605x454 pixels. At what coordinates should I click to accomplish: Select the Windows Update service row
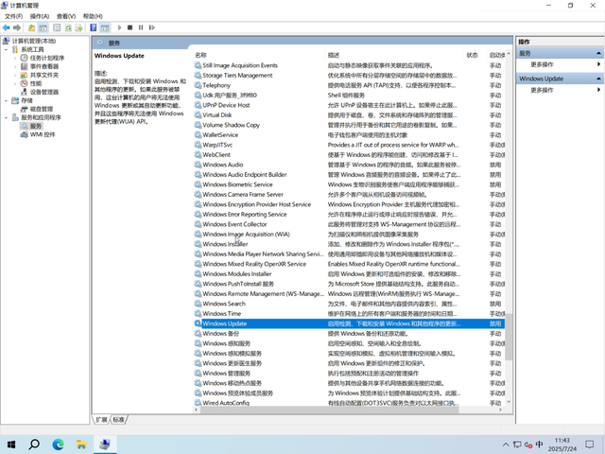click(349, 323)
